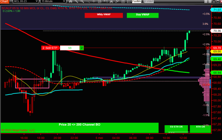
Task: Click the 69,78 stop order price marker
Action: pos(216,48)
